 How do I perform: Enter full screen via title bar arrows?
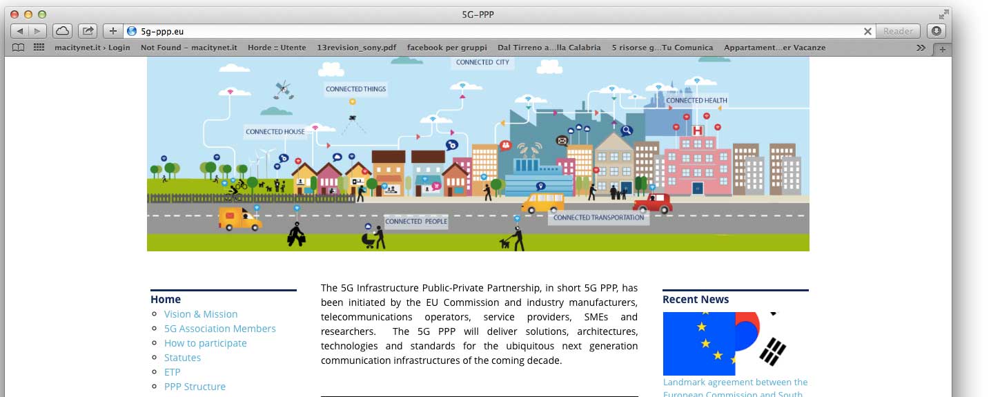[x=943, y=14]
